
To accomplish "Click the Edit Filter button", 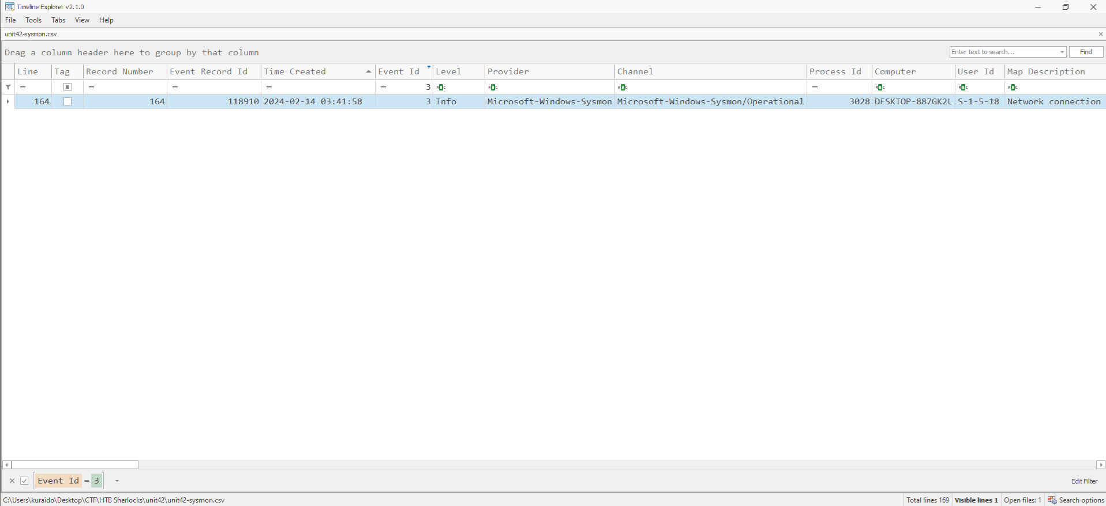I will [x=1084, y=481].
